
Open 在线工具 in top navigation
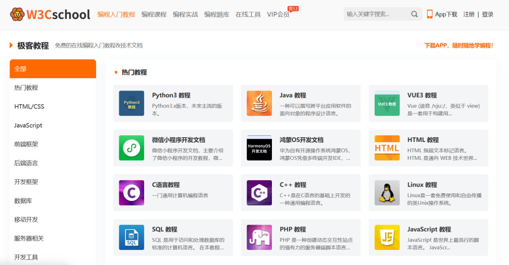point(248,14)
